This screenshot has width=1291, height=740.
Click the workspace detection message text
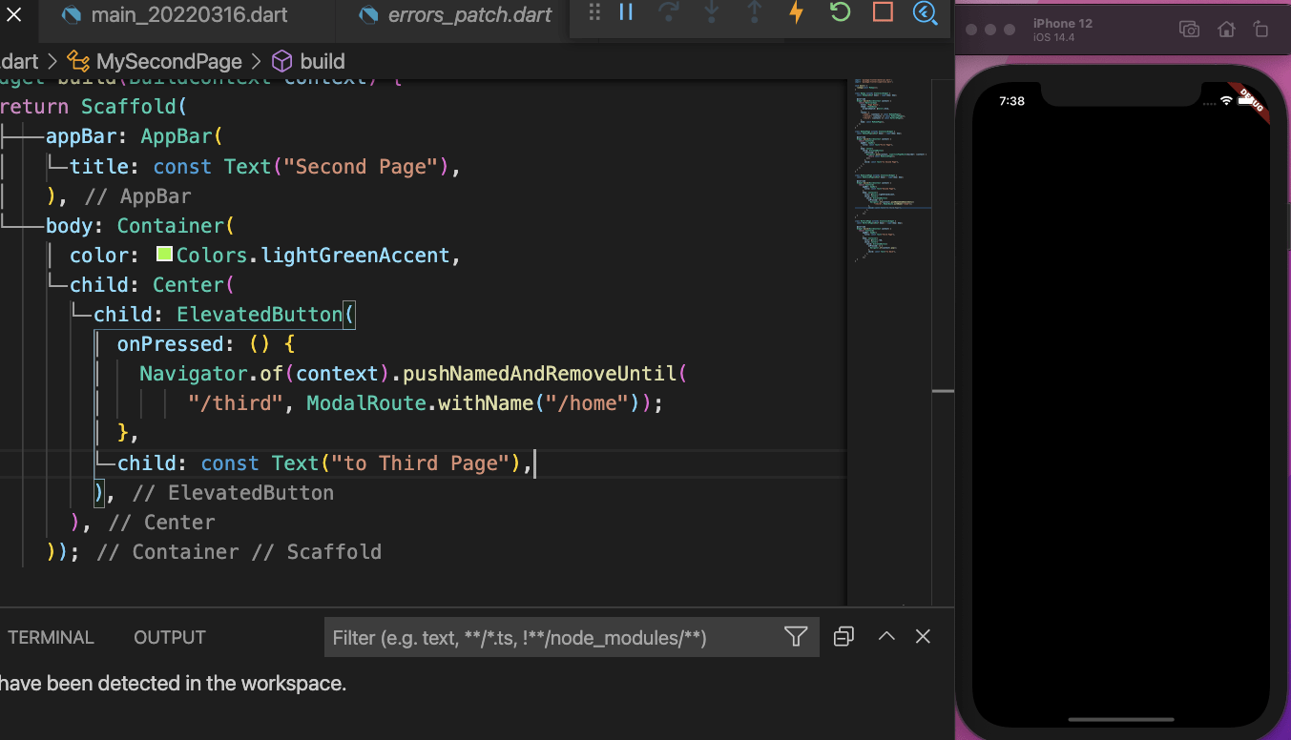coord(173,684)
